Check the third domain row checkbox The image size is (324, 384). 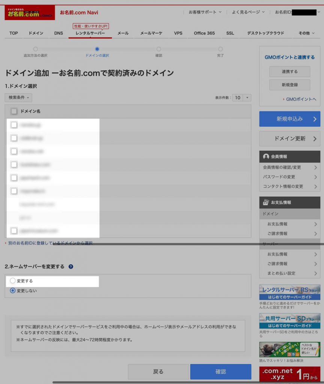[x=14, y=151]
